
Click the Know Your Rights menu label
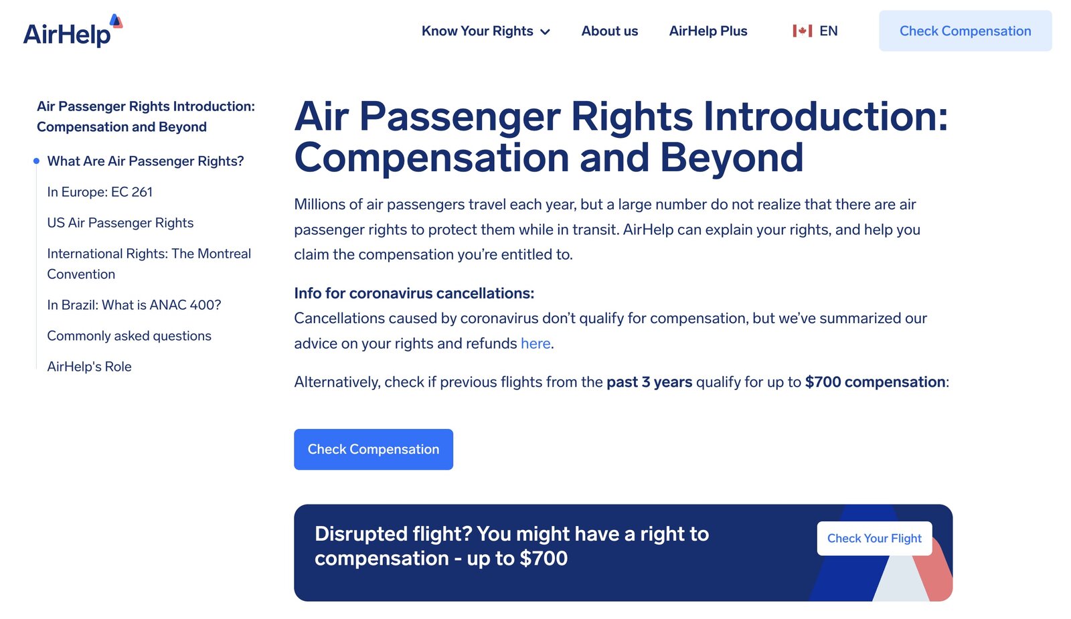tap(477, 31)
